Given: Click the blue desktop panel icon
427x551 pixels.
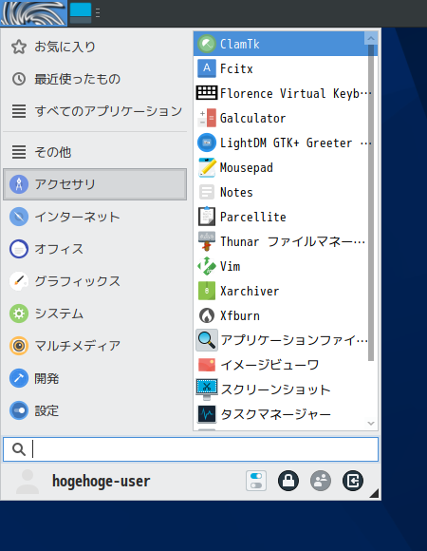Looking at the screenshot, I should (81, 13).
